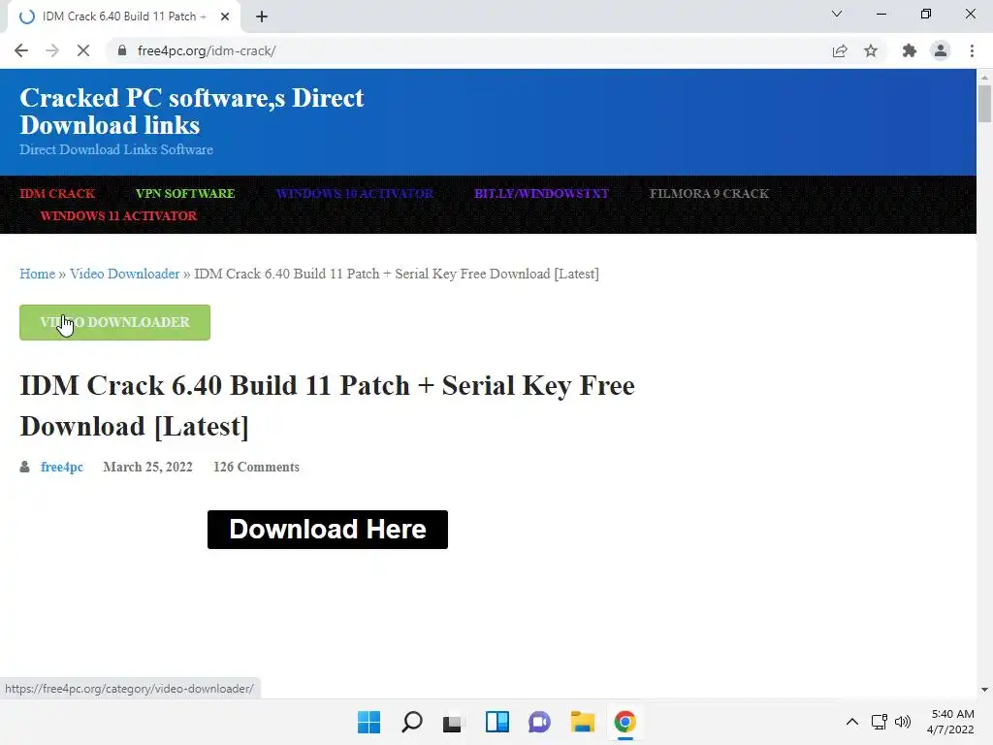Click the March 25, 2022 date

coord(147,467)
